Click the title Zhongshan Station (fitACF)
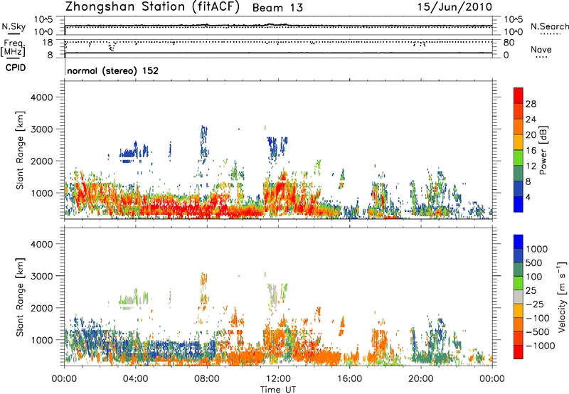 click(x=152, y=7)
